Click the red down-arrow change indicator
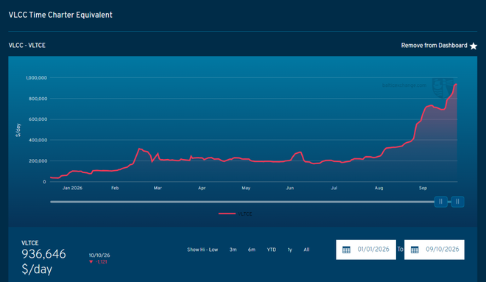Screen dimensions: 486x282 pyautogui.click(x=91, y=262)
